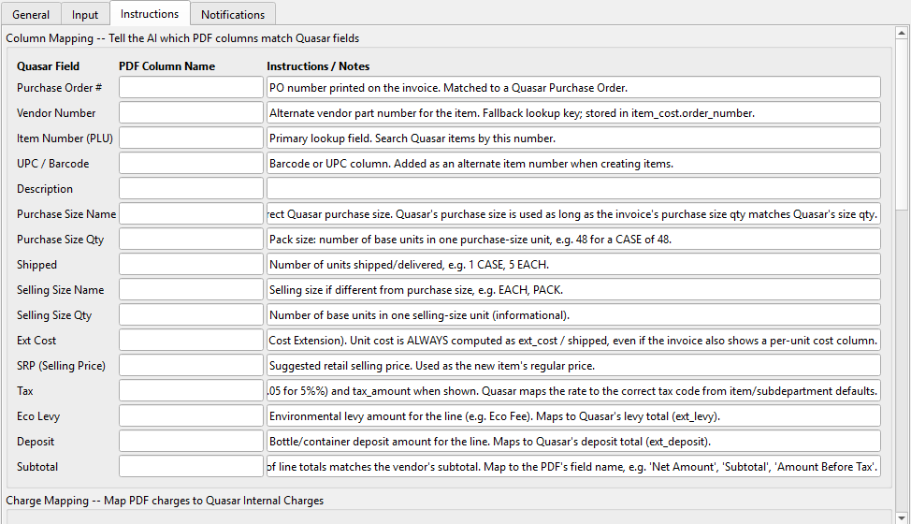Switch to the General tab
Viewport: 911px width, 524px height.
[x=31, y=15]
